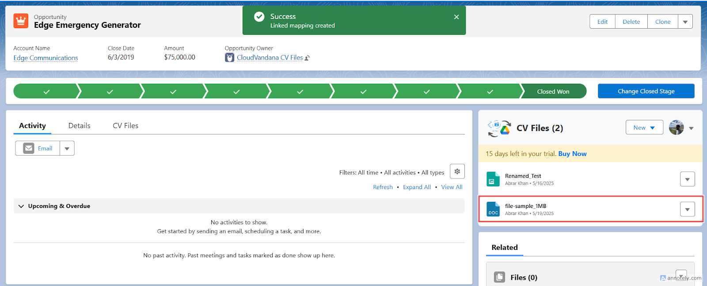Click the file-sample_1MB DOC icon
This screenshot has height=286, width=707.
493,209
